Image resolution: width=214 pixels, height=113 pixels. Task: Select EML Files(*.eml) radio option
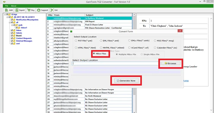pyautogui.click(x=101, y=41)
